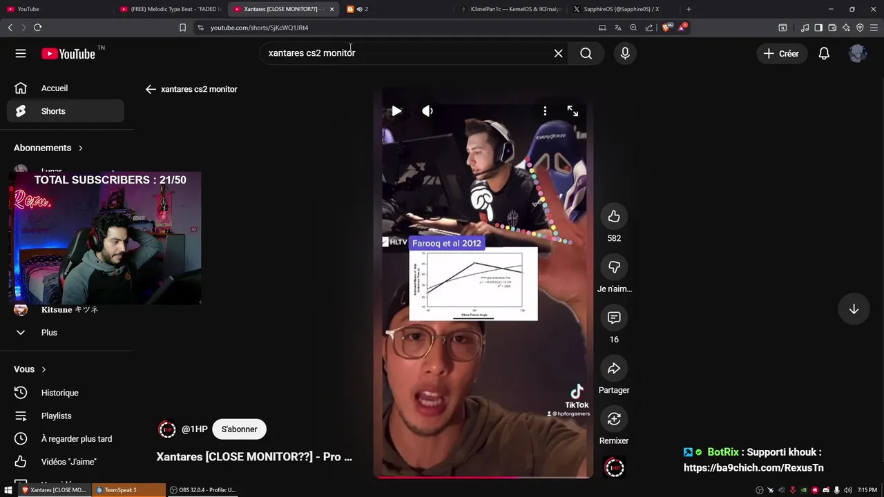Bookmark this page
884x497 pixels.
(x=182, y=28)
